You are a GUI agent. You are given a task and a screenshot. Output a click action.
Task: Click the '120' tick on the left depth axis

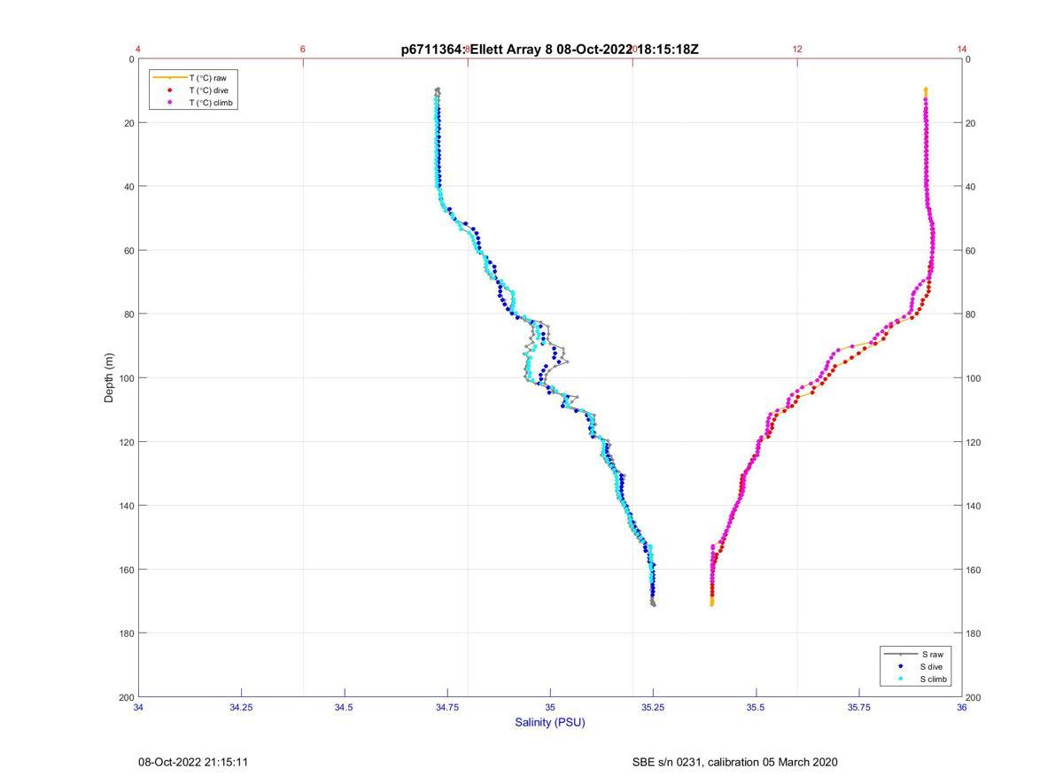pyautogui.click(x=127, y=442)
